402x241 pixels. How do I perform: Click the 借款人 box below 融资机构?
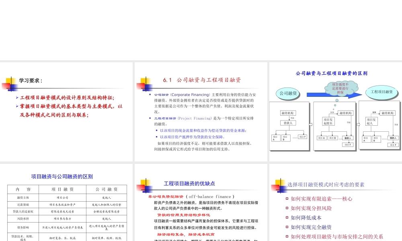tap(289, 123)
